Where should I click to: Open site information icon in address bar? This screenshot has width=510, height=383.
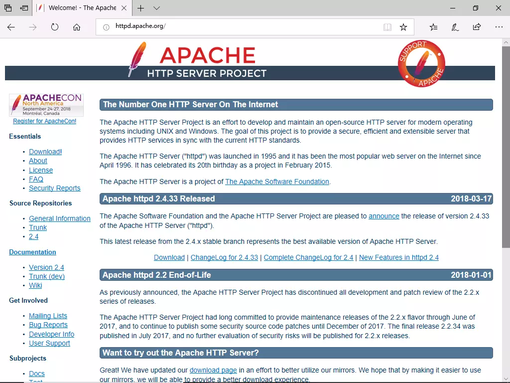(106, 27)
